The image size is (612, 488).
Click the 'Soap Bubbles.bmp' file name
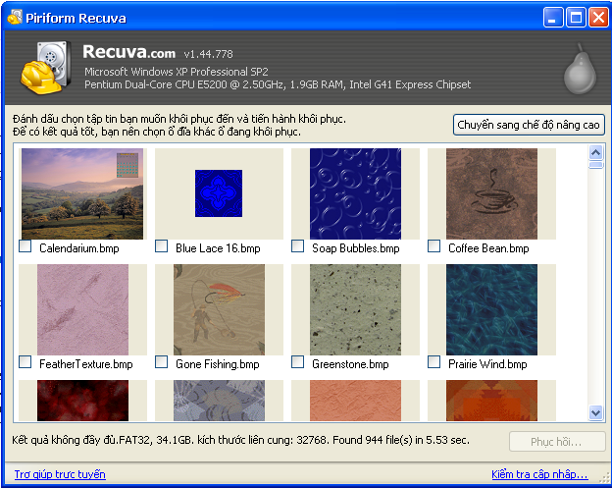[x=356, y=248]
